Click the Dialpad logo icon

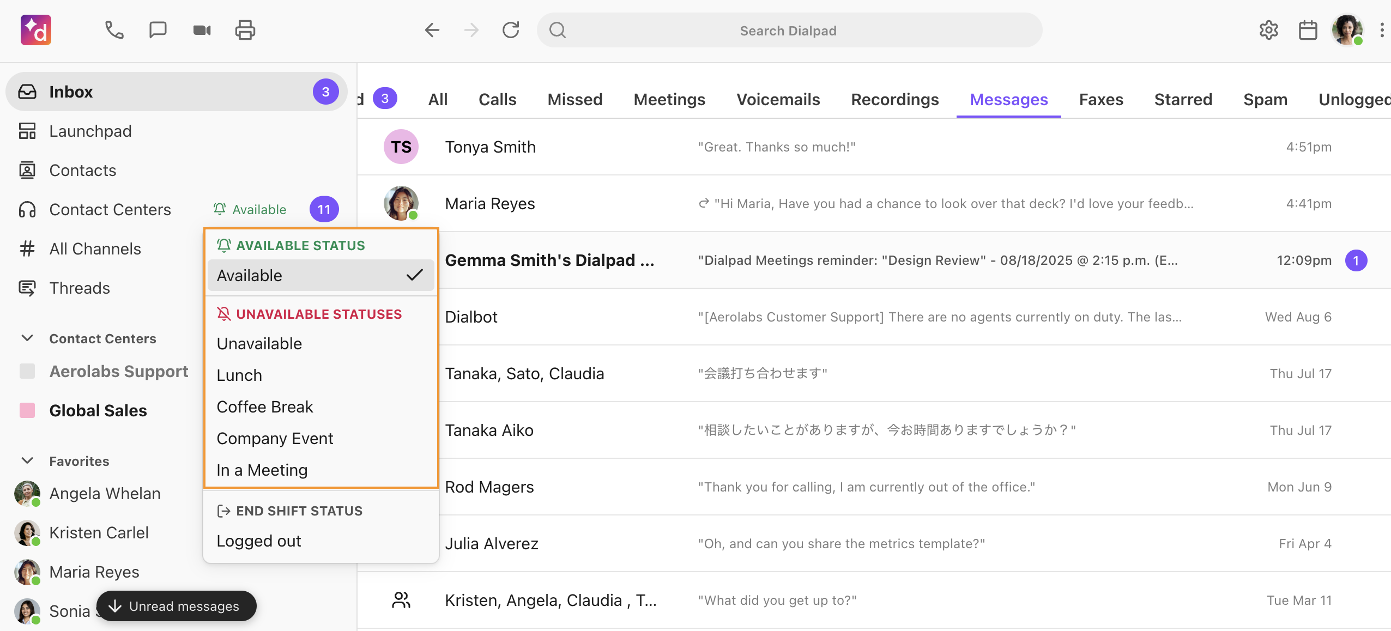36,30
